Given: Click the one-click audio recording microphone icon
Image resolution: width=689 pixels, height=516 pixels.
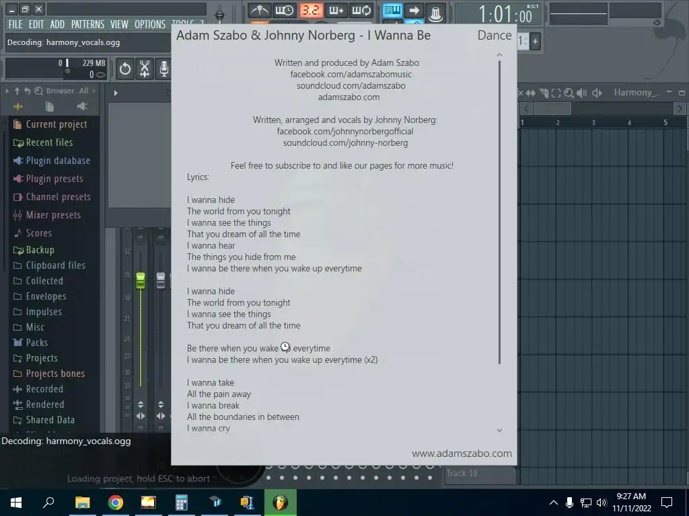Looking at the screenshot, I should click(x=164, y=69).
